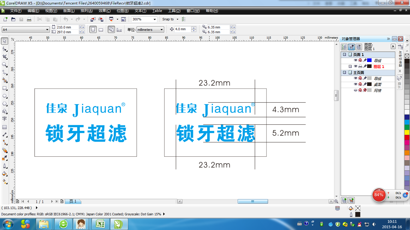This screenshot has height=230, width=410.
Task: Set page to landscape orientation
Action: point(101,30)
